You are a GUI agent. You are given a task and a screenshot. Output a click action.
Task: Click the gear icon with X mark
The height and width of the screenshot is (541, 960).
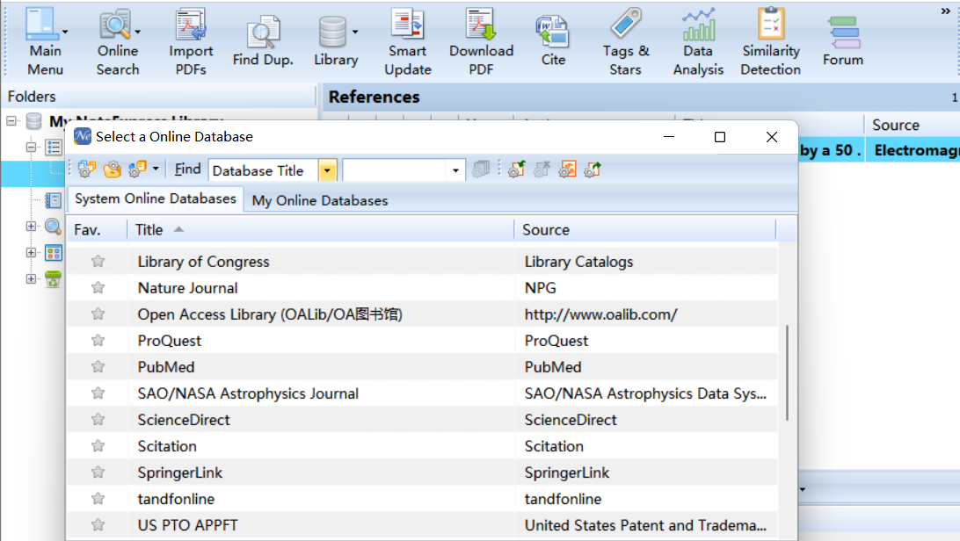pos(542,170)
